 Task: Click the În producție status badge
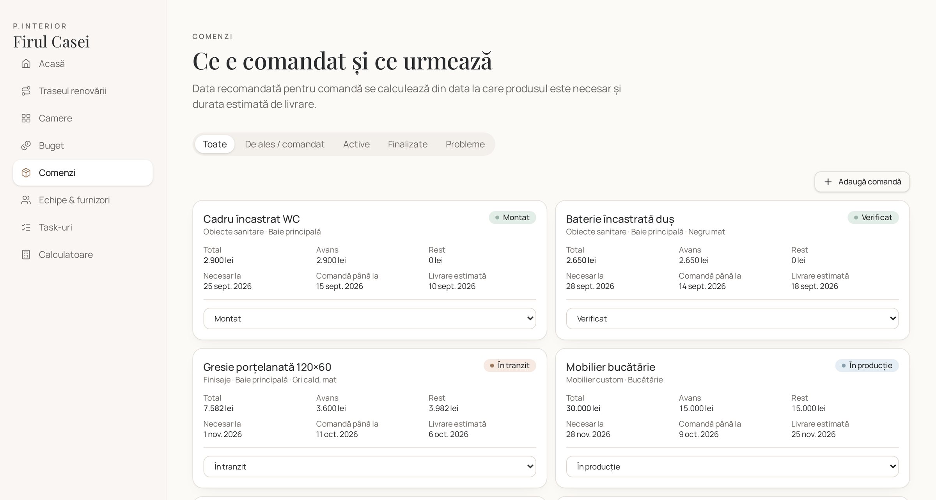click(x=867, y=366)
